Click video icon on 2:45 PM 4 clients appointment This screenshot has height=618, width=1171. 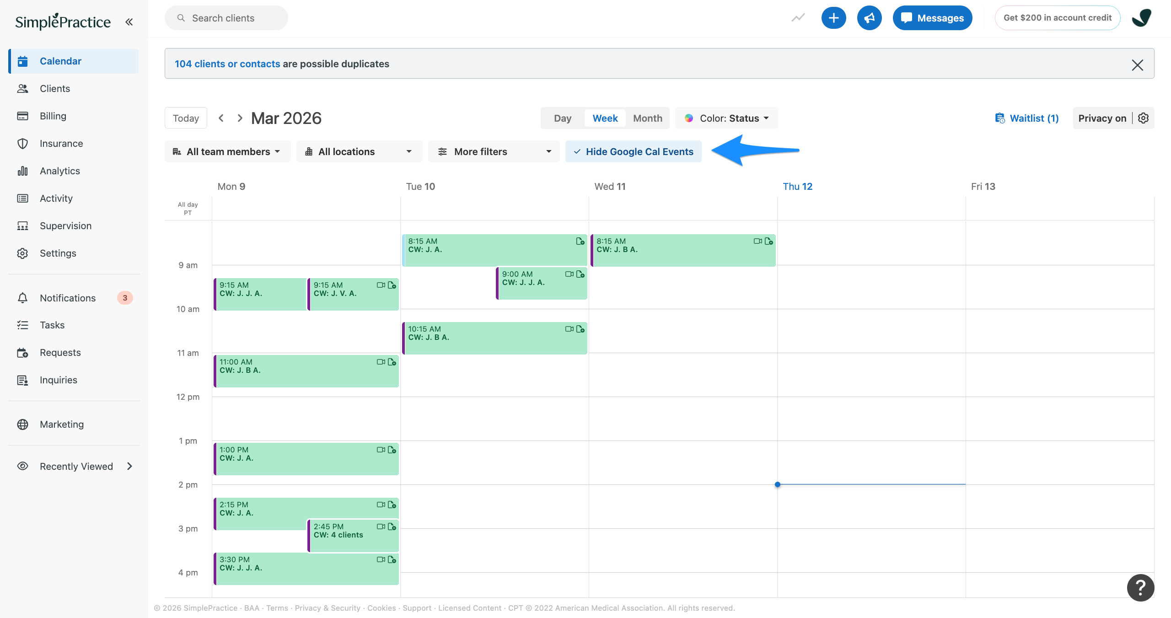[x=381, y=527]
